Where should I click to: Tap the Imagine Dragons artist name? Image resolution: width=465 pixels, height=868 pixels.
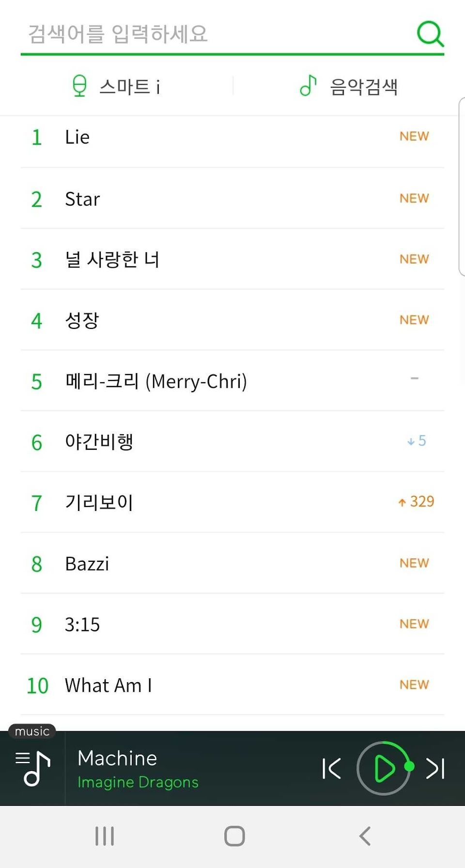[x=138, y=782]
